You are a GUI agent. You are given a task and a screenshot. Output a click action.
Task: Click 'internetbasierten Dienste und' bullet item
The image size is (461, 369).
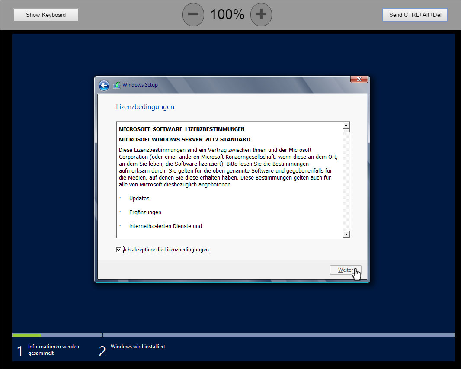click(x=166, y=226)
